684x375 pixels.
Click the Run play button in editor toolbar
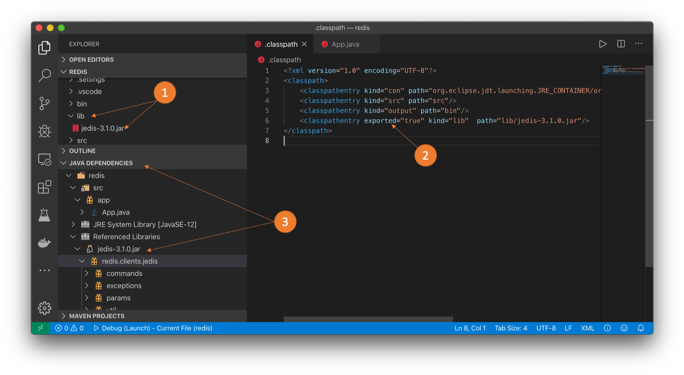coord(603,44)
